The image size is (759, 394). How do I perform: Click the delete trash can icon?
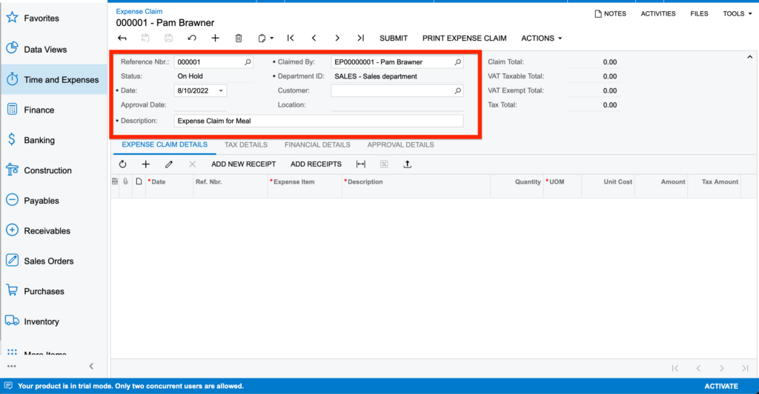(238, 38)
